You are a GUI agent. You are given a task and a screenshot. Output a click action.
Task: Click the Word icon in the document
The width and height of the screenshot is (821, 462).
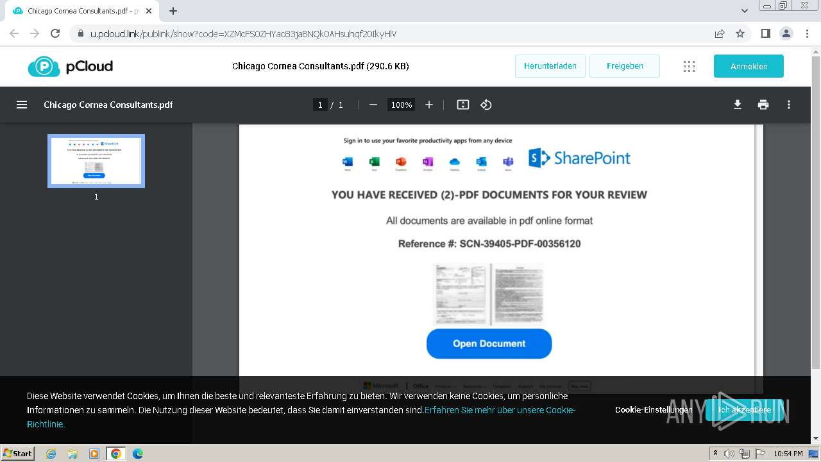pos(348,162)
